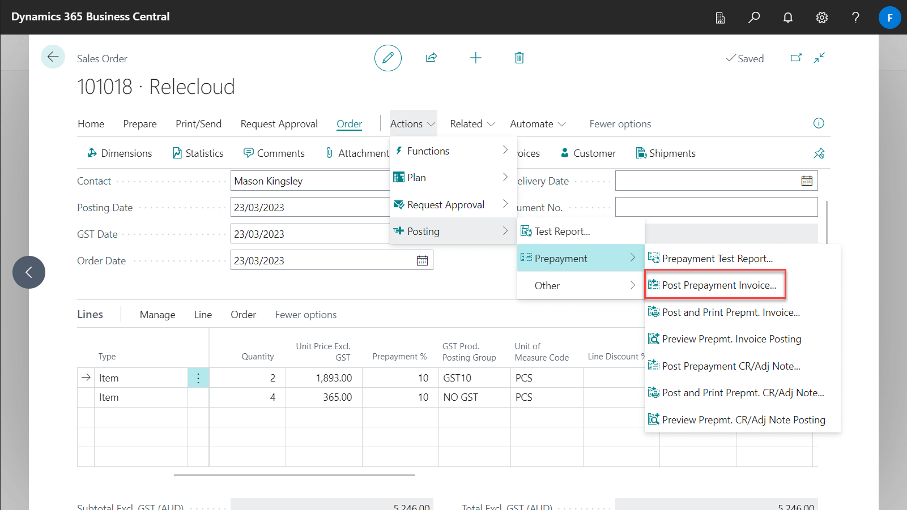
Task: Expand Request Approval submenu in Actions
Action: coord(453,204)
